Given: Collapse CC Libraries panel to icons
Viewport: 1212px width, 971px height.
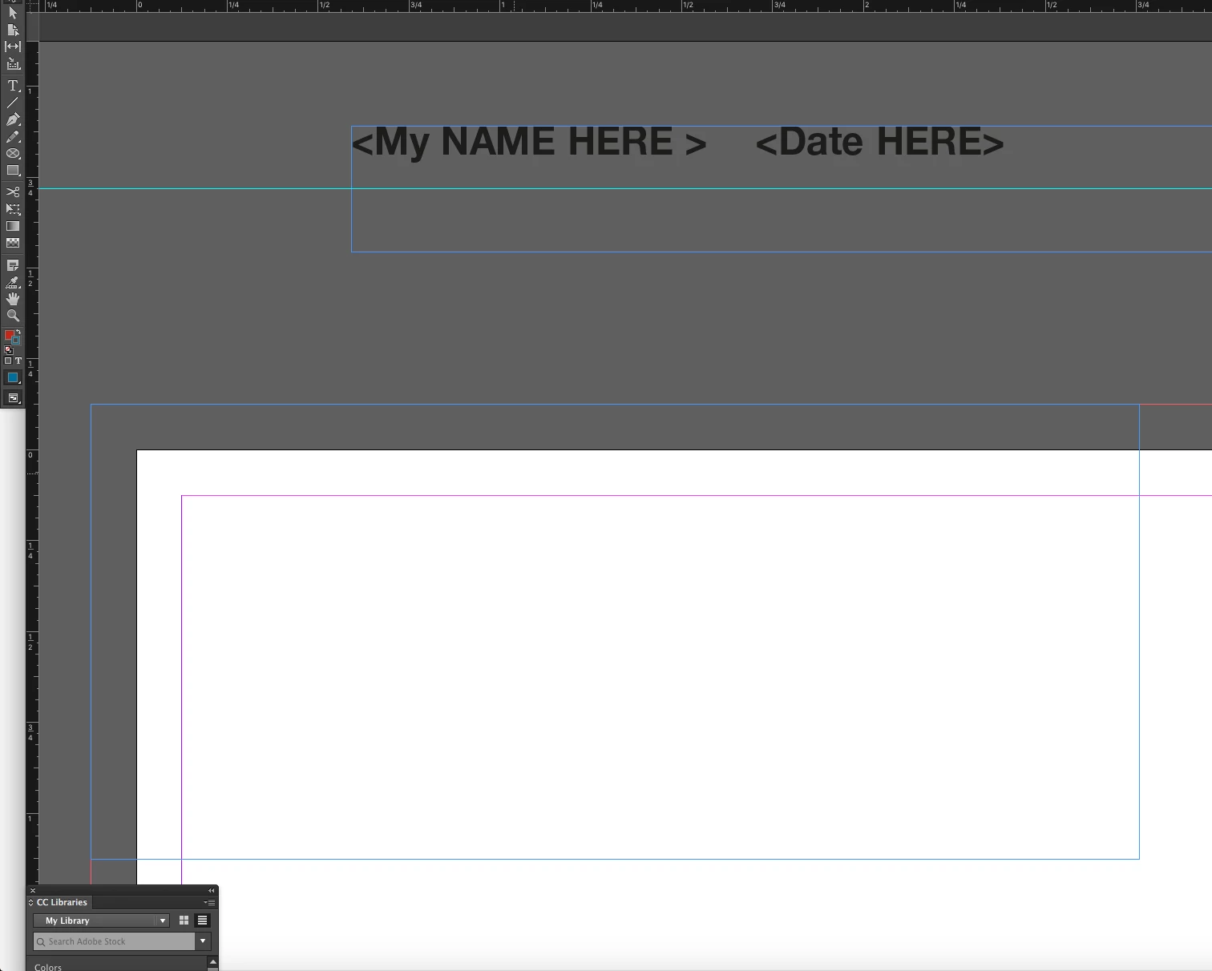Looking at the screenshot, I should coord(212,891).
